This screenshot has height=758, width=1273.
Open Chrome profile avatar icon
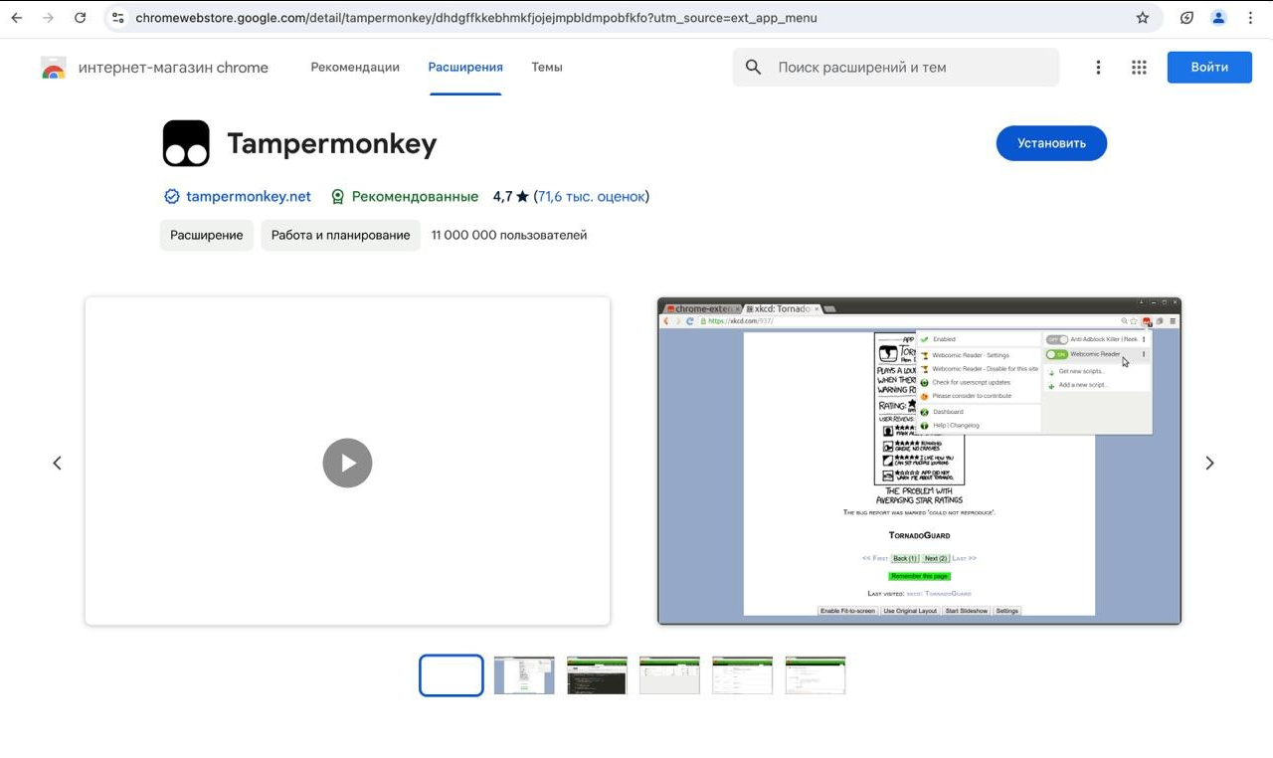coord(1218,18)
